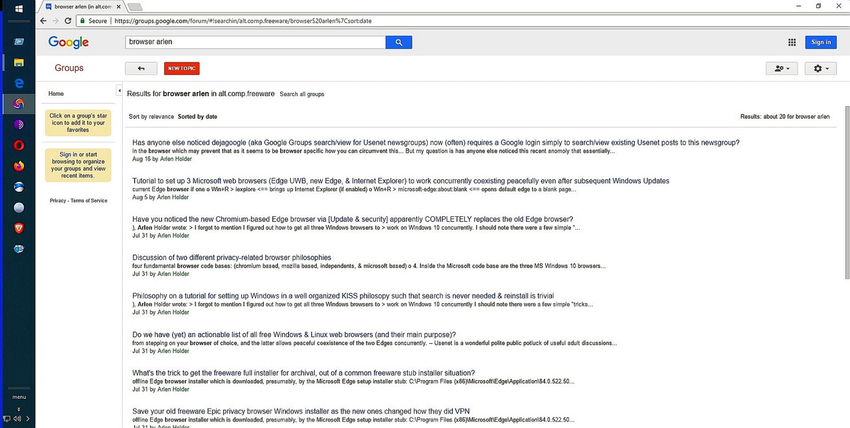The image size is (850, 428).
Task: Click the 'browser arlen' search field
Action: coord(256,42)
